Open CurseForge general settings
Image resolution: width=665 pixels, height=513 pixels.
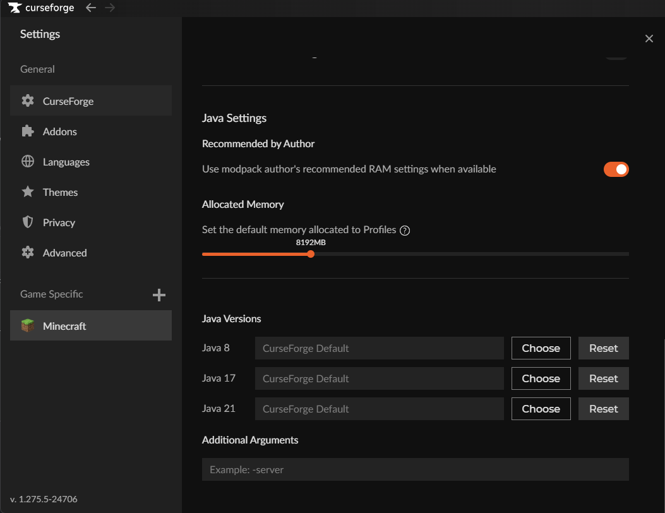[x=91, y=100]
